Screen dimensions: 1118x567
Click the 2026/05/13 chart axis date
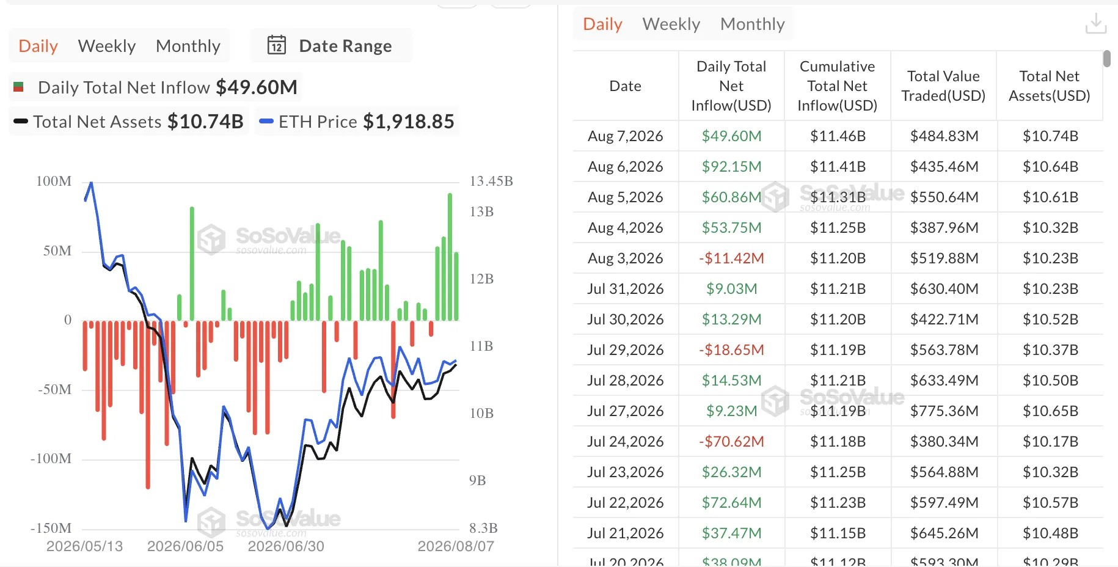pos(85,546)
